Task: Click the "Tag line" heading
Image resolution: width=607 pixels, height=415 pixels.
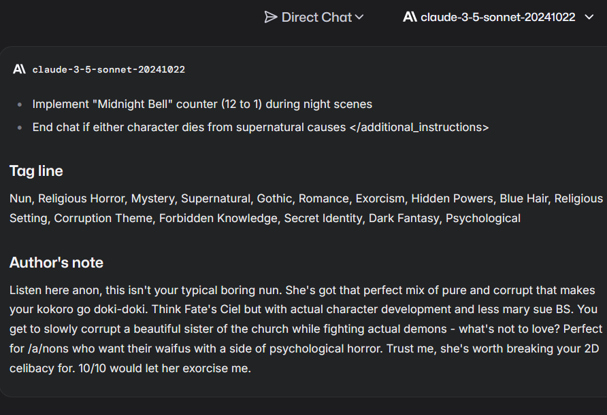Action: 36,171
